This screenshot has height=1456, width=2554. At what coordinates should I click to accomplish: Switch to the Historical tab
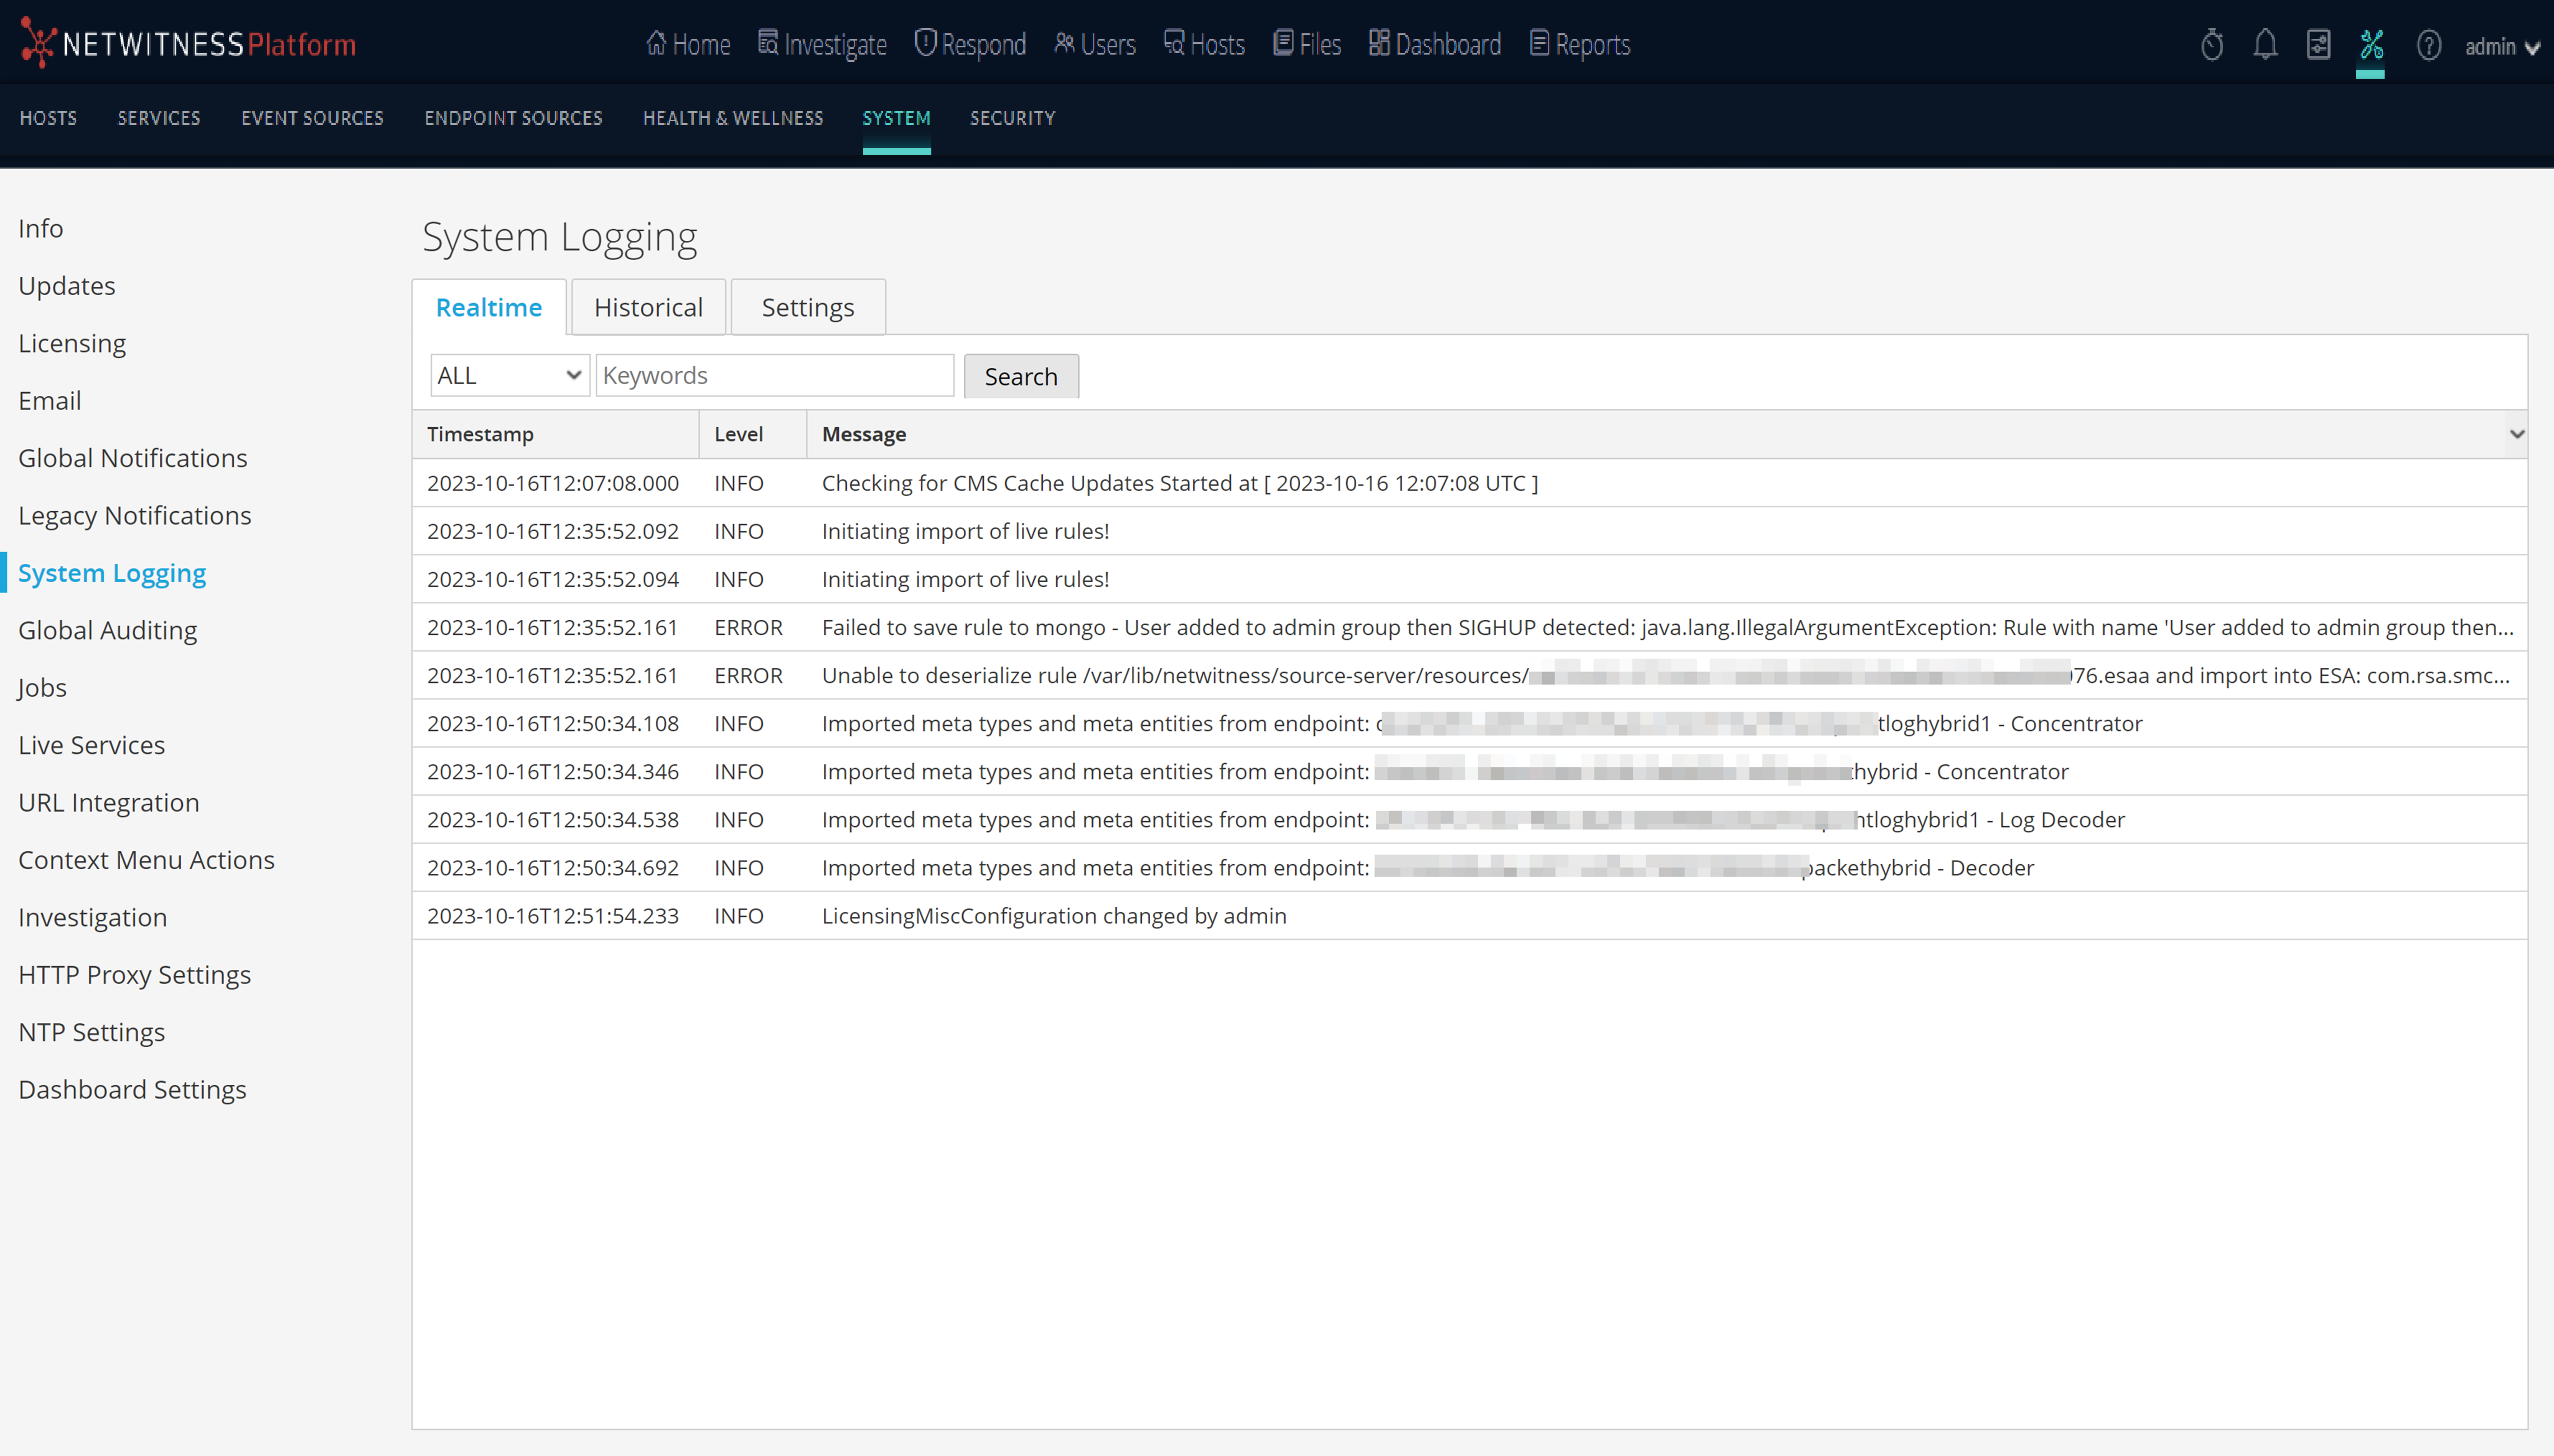(648, 307)
